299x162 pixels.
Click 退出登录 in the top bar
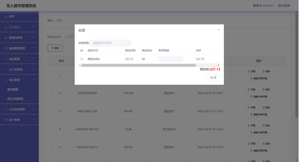click(x=284, y=6)
